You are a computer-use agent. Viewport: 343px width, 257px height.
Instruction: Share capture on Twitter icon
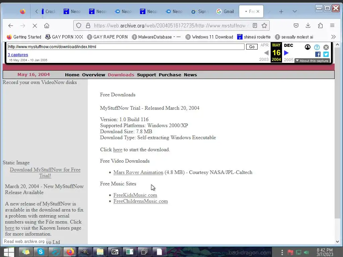(x=326, y=54)
